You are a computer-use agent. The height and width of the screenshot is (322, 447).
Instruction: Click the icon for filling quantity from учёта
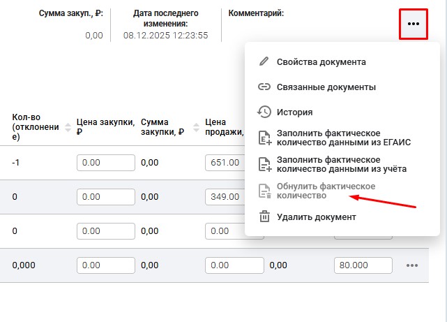pyautogui.click(x=264, y=163)
